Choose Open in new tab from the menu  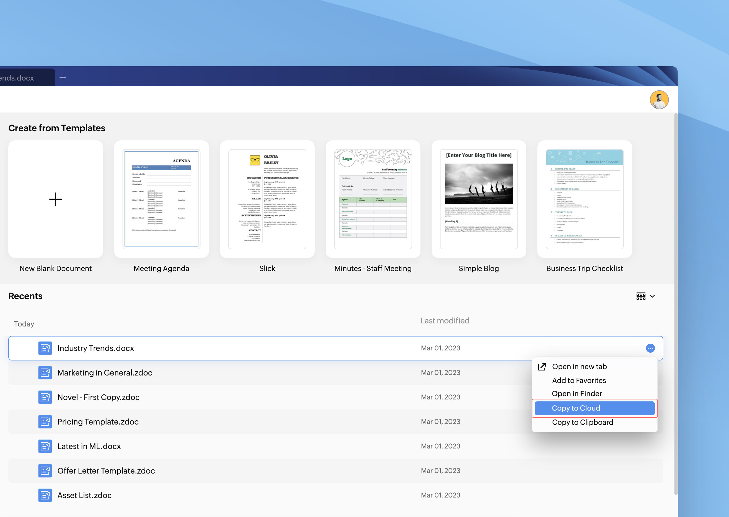coord(579,366)
